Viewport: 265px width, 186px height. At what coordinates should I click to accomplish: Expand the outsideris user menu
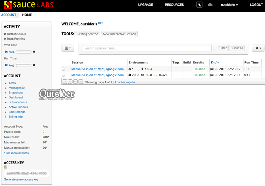pos(229,5)
